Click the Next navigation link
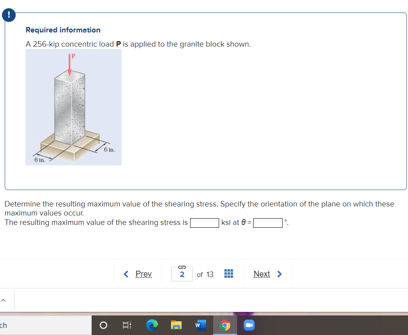The height and width of the screenshot is (335, 408). pyautogui.click(x=262, y=274)
